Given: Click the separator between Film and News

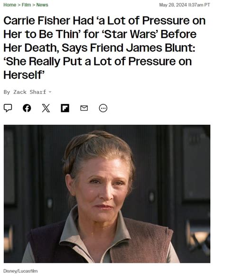Looking at the screenshot, I should pyautogui.click(x=34, y=5).
